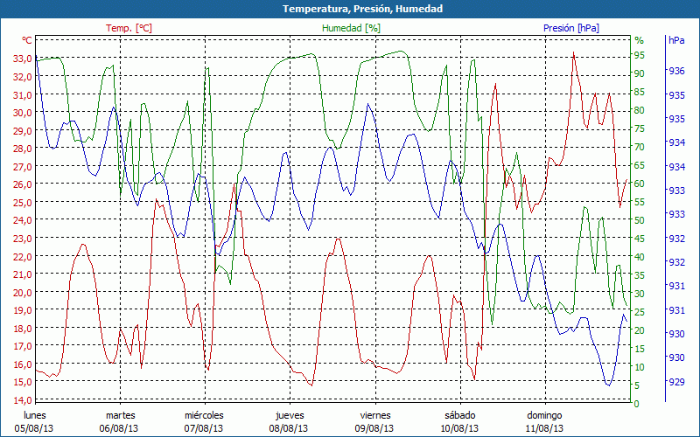This screenshot has width=700, height=437.
Task: Click the °C unit on the left axis
Action: tap(27, 41)
